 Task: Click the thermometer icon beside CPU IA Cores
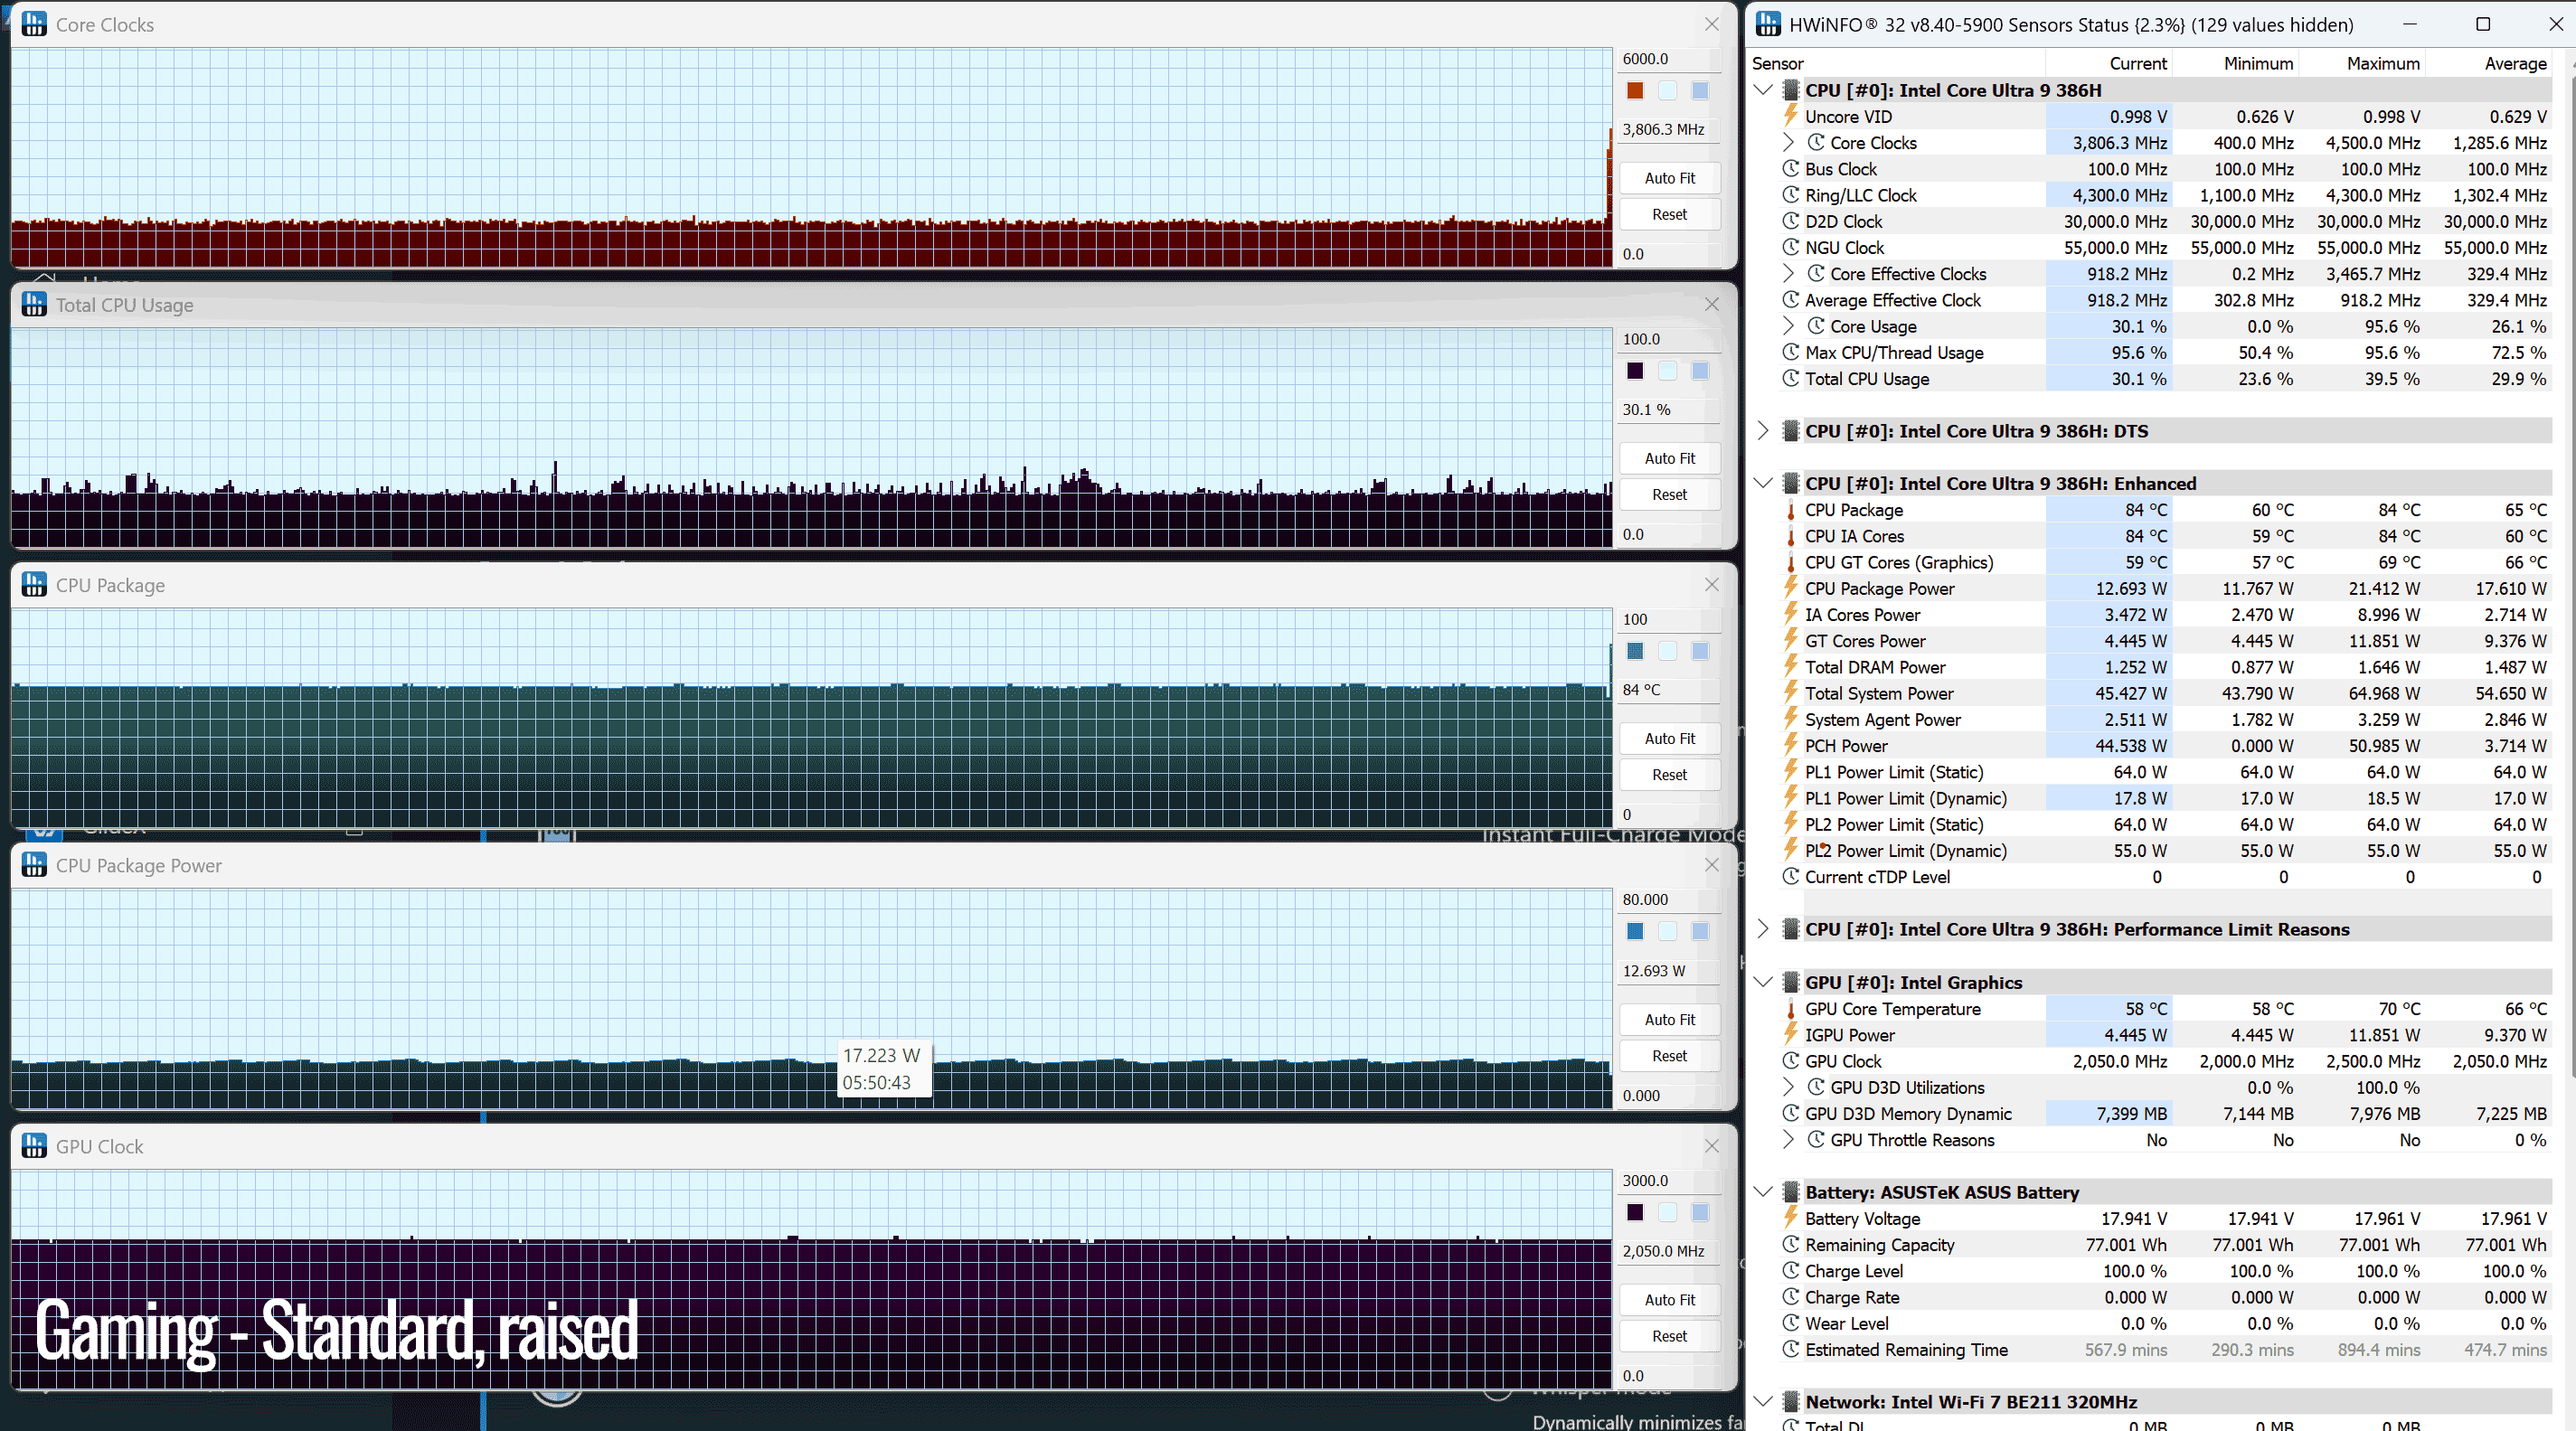pyautogui.click(x=1791, y=536)
